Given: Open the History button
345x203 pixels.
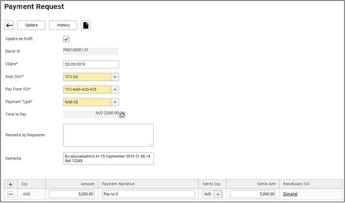Looking at the screenshot, I should click(63, 25).
